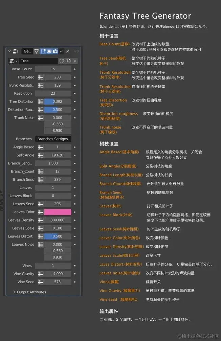The width and height of the screenshot is (221, 341).
Task: Adjust the Distortion Roughness slider 0.500
Action: [x=58, y=110]
